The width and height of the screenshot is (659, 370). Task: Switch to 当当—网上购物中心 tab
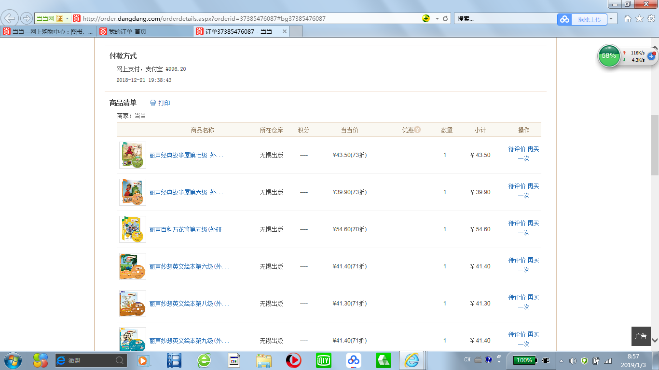coord(48,32)
